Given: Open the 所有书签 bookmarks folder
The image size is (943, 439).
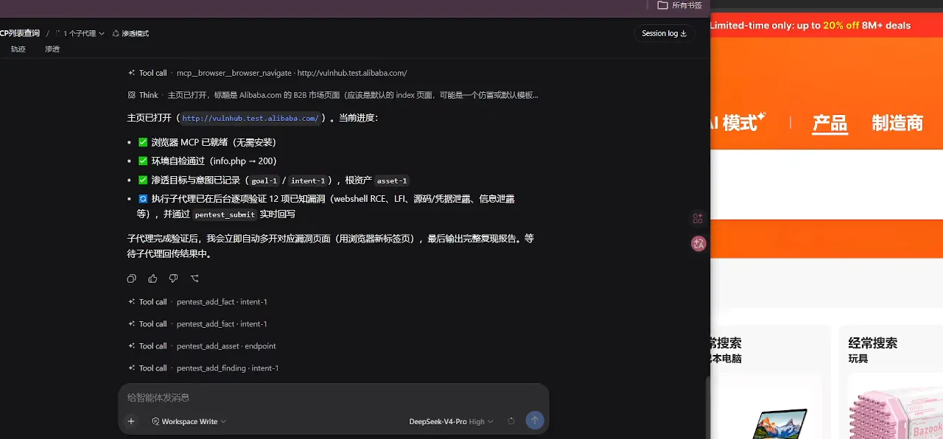Looking at the screenshot, I should (679, 5).
